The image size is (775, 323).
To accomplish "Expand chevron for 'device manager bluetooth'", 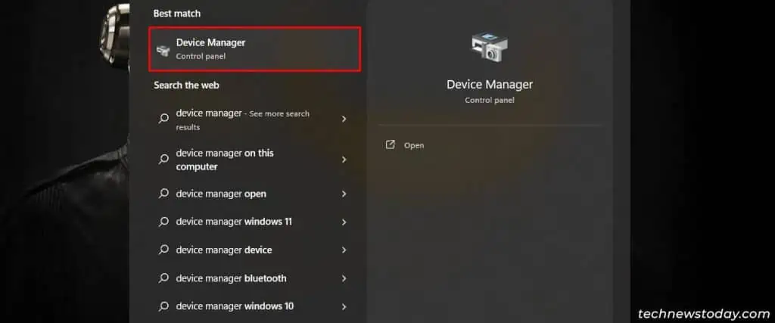I will coord(344,278).
